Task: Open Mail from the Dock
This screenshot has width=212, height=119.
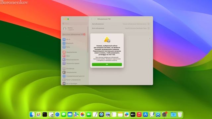Action: [x=70, y=115]
